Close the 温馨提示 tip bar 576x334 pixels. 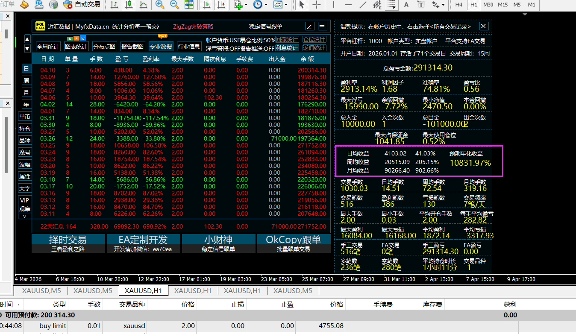tap(483, 26)
